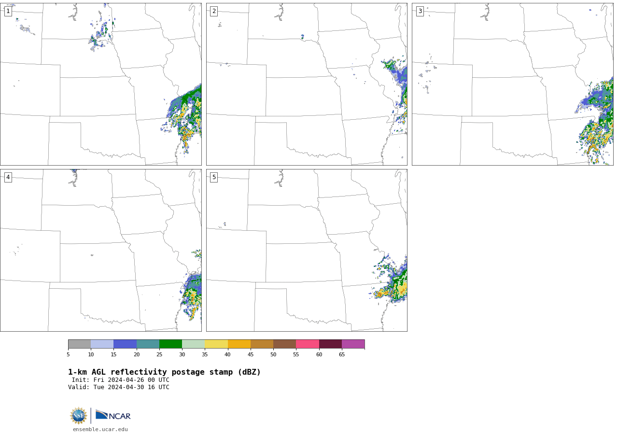Screen dimensions: 618x435
Task: Click the pink 55-60 dBZ swatch
Action: [308, 344]
